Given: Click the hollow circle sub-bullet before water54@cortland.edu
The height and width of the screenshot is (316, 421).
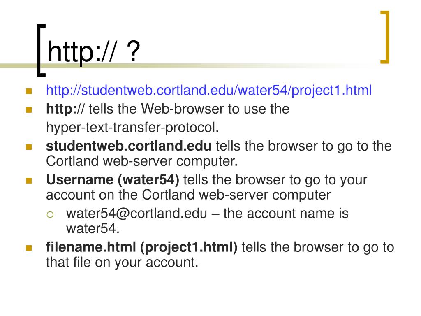Looking at the screenshot, I should tap(50, 214).
